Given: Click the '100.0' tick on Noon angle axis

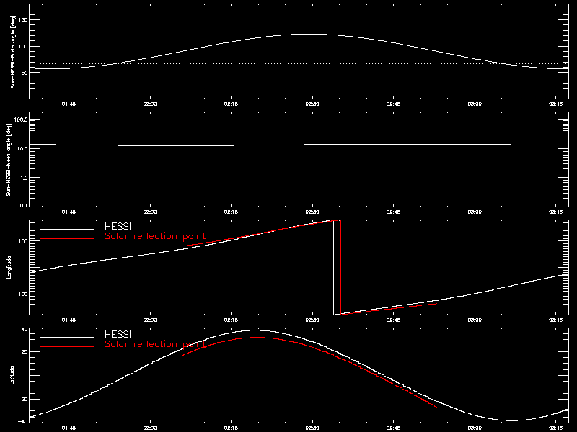Looking at the screenshot, I should (21, 120).
